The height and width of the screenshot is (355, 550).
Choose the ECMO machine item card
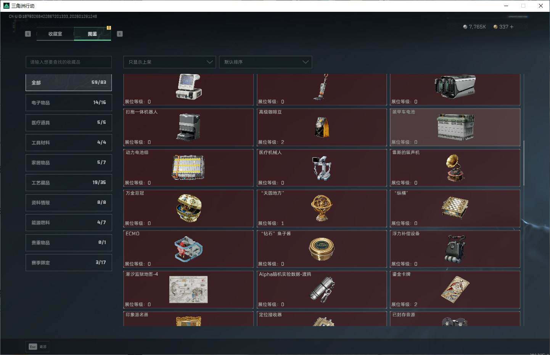[x=188, y=249]
